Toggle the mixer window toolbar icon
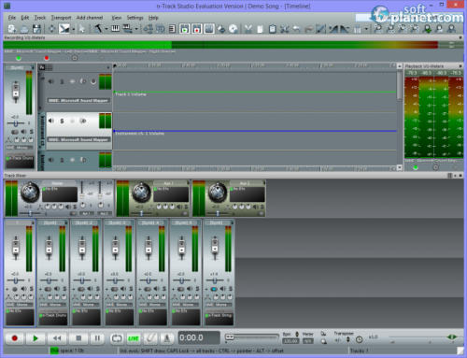The height and width of the screenshot is (358, 467). [x=209, y=29]
